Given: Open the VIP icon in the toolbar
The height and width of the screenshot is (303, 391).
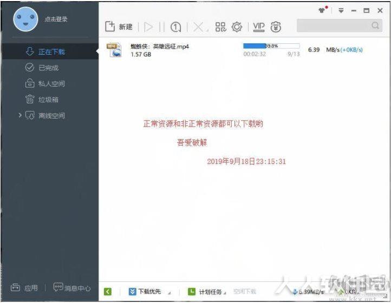Looking at the screenshot, I should click(259, 27).
